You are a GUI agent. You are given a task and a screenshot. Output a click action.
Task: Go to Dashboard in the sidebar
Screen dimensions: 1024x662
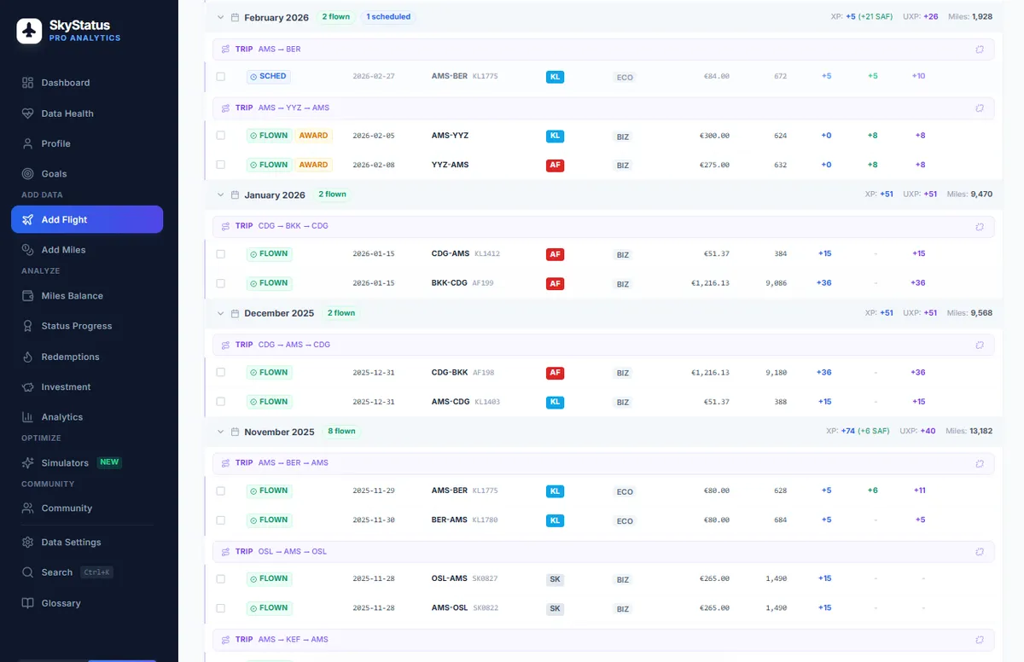click(65, 83)
